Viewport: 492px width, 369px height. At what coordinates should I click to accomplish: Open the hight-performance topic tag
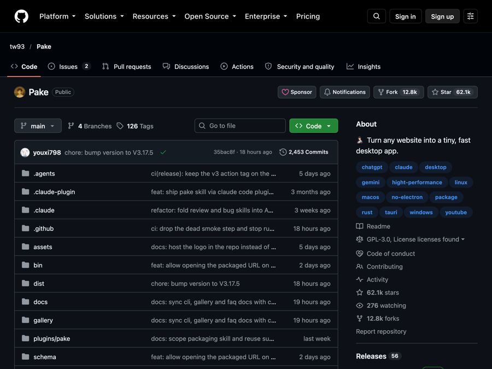coord(417,182)
